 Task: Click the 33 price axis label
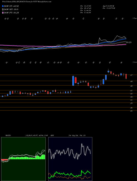point(131,97)
